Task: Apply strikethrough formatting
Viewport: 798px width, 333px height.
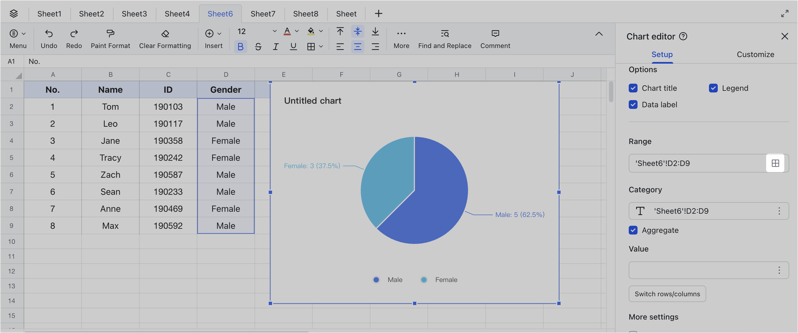Action: [258, 46]
